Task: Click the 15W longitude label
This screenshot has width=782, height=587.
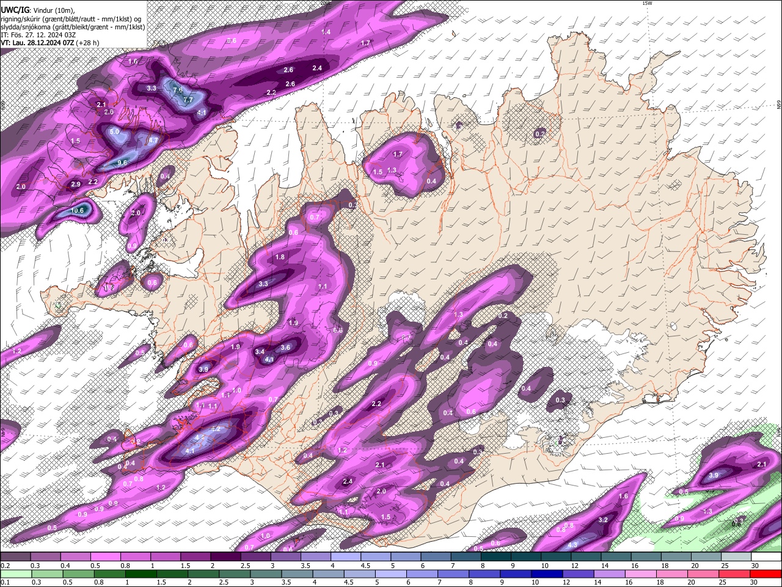Action: coord(647,4)
